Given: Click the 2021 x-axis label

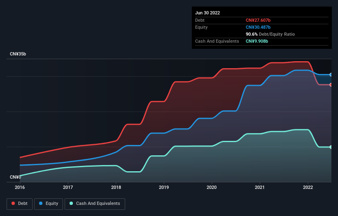Looking at the screenshot, I should click(x=260, y=187).
